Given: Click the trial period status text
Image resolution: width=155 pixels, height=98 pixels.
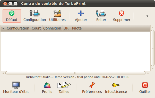Looking at the screenshot, I should [77, 77].
